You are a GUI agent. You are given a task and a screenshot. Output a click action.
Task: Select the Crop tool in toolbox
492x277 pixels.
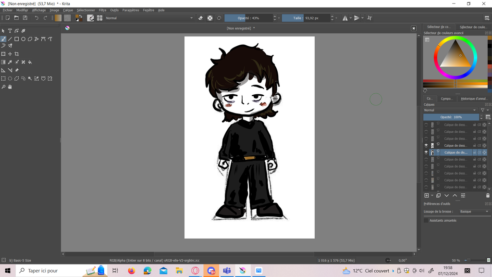[x=17, y=54]
